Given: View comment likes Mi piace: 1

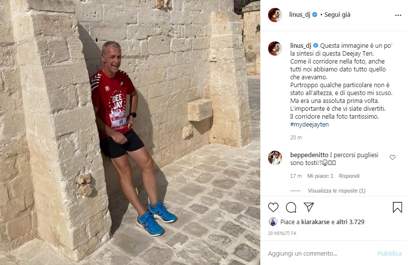Looking at the screenshot, I should 320,176.
